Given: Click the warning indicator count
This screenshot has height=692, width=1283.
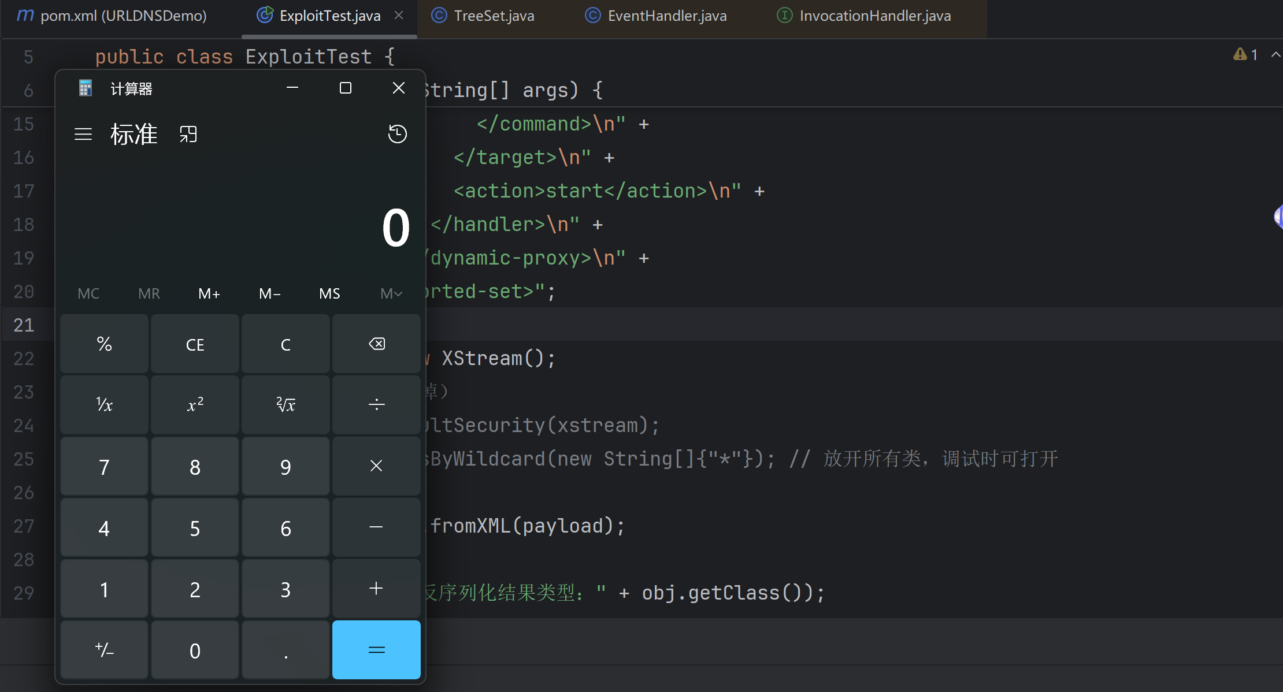Looking at the screenshot, I should (x=1246, y=55).
